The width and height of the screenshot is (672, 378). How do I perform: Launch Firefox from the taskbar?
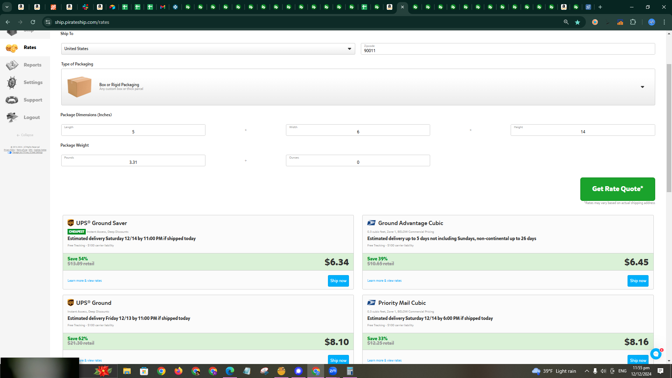pyautogui.click(x=178, y=371)
